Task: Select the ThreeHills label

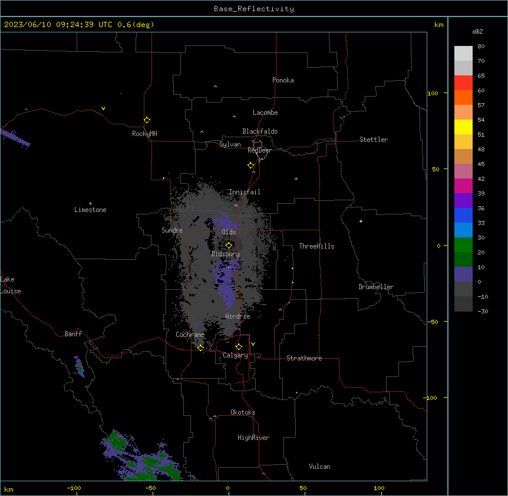Action: [x=316, y=246]
